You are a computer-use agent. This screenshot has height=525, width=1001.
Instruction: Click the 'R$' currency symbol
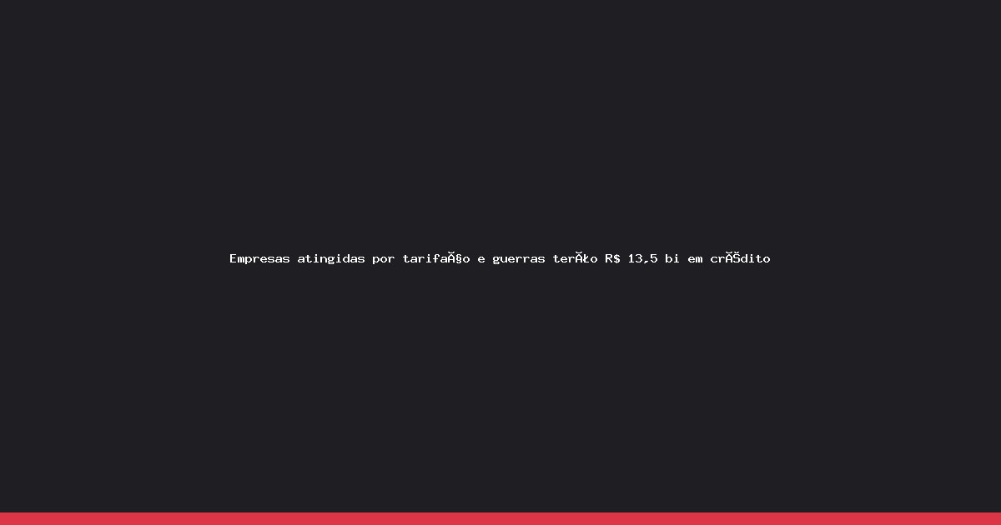[612, 258]
